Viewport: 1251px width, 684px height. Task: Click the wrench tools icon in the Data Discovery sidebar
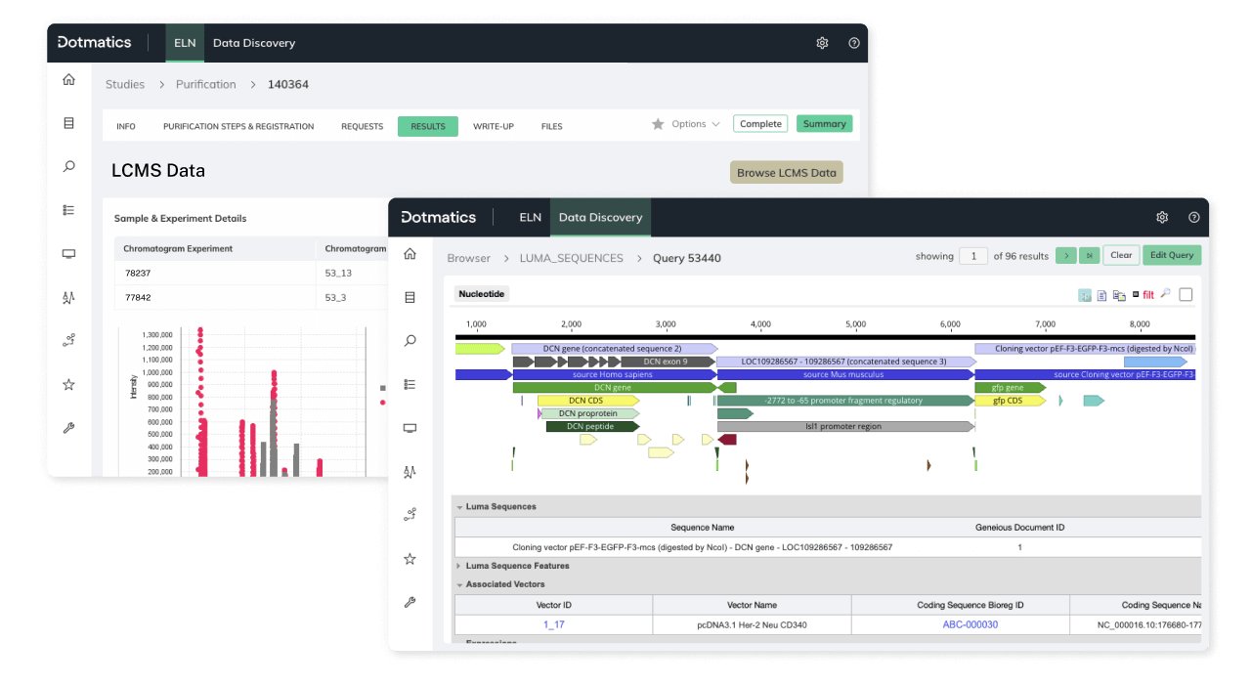click(x=410, y=603)
